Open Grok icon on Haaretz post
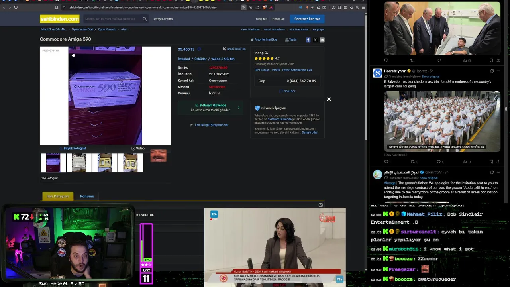Image resolution: width=510 pixels, height=287 pixels. pyautogui.click(x=492, y=71)
